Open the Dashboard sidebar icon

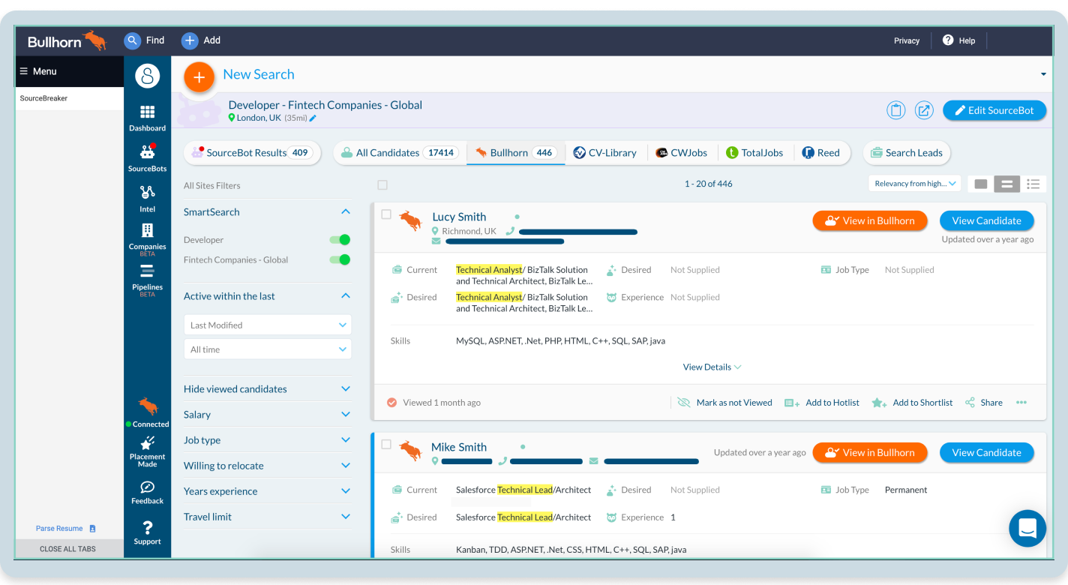tap(147, 118)
